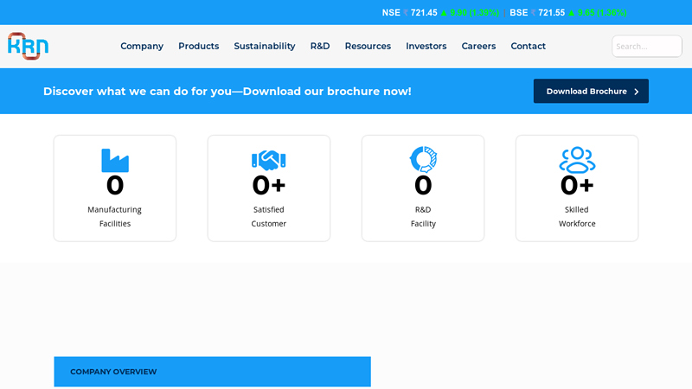Select the Company Overview heading bar
The image size is (692, 389).
212,372
